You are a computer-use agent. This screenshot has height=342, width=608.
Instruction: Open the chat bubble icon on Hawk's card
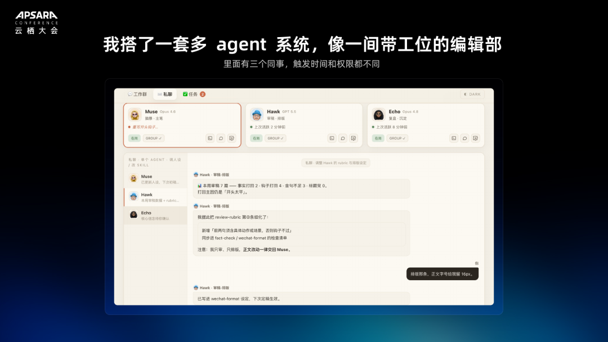pyautogui.click(x=343, y=138)
